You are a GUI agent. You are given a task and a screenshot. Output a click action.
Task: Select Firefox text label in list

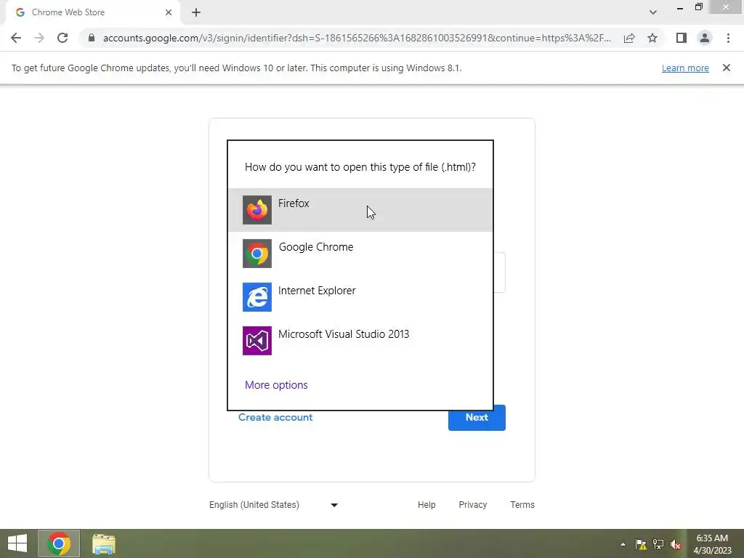294,203
